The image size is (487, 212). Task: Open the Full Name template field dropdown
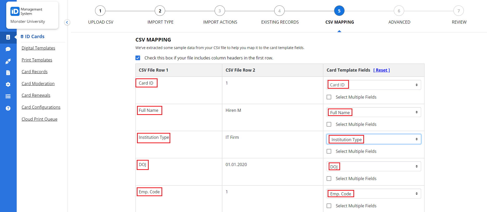(374, 112)
